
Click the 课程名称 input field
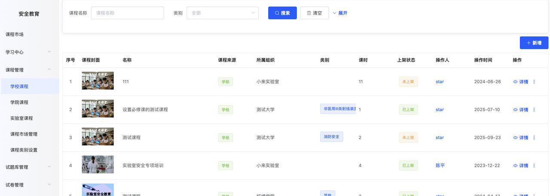click(x=127, y=13)
